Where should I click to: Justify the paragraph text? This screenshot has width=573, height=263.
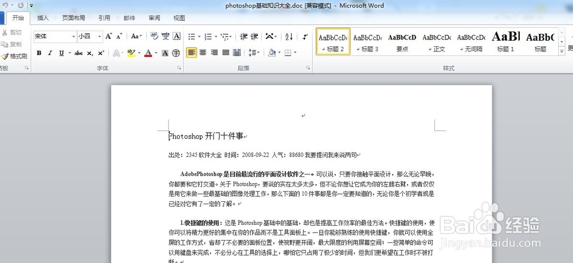point(225,53)
